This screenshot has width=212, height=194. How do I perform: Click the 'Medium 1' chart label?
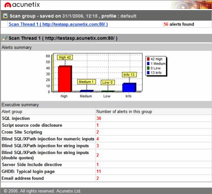(86, 82)
